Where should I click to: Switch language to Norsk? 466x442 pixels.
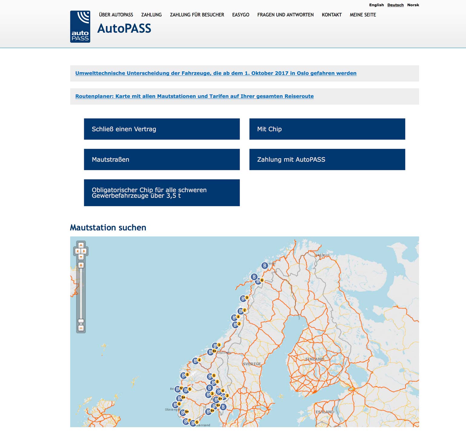[413, 5]
